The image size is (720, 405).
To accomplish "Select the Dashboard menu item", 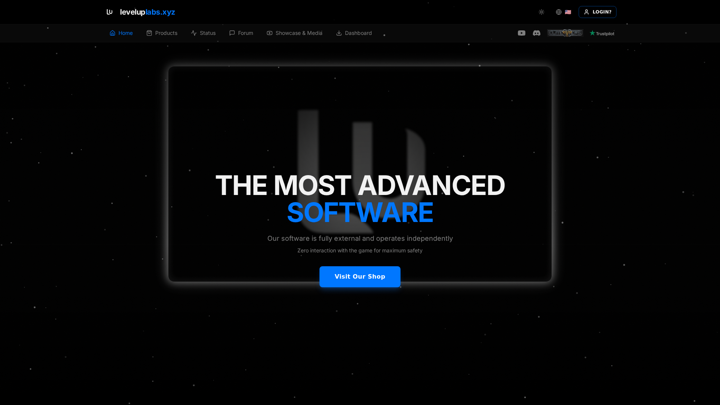I will (x=354, y=33).
